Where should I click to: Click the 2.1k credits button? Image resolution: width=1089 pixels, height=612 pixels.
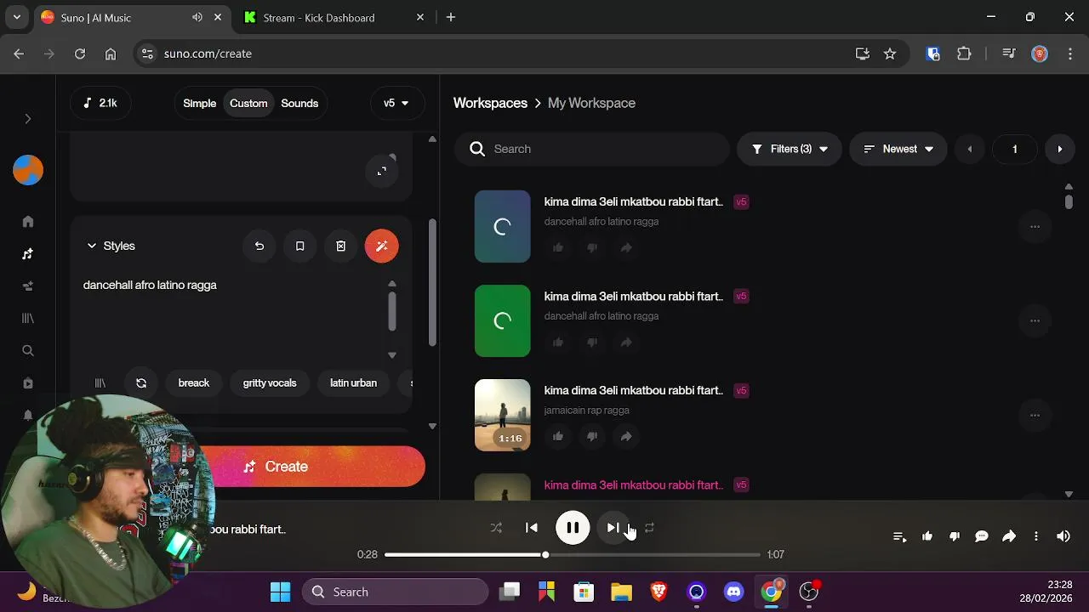[x=100, y=103]
